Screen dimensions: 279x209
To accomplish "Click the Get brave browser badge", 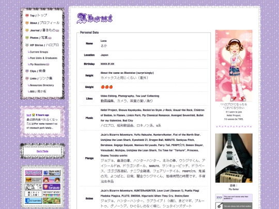I will tap(52, 187).
